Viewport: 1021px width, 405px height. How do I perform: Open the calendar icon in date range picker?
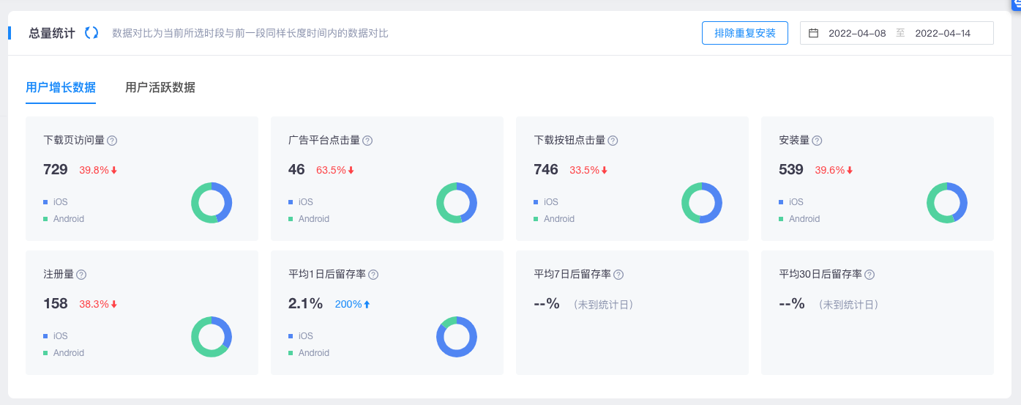click(813, 33)
